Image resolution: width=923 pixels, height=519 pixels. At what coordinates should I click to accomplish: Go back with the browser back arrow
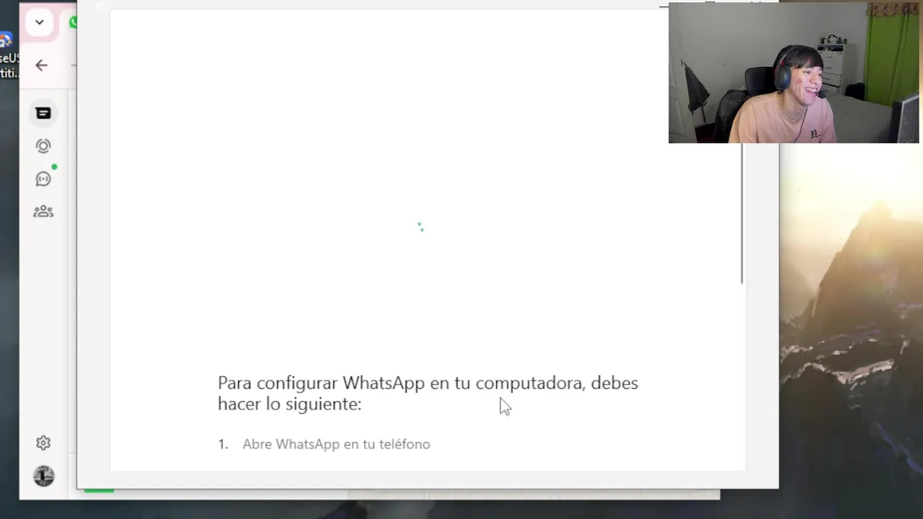(41, 65)
